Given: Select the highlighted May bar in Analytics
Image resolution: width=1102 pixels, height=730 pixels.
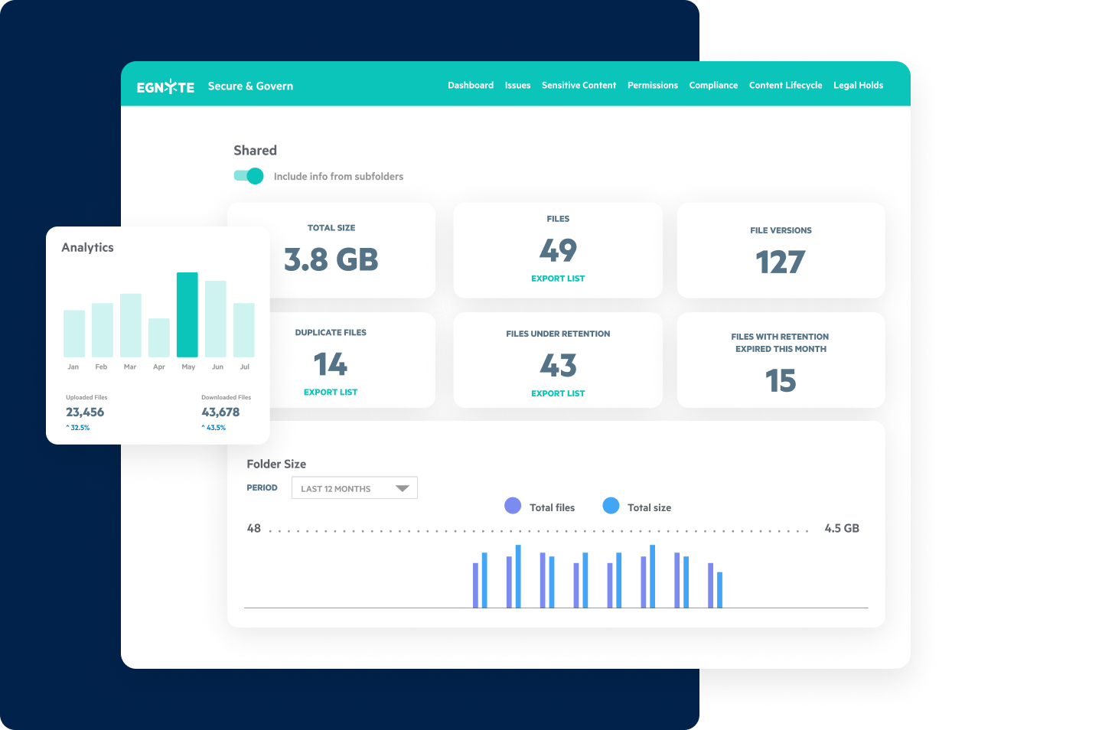Looking at the screenshot, I should tap(187, 315).
